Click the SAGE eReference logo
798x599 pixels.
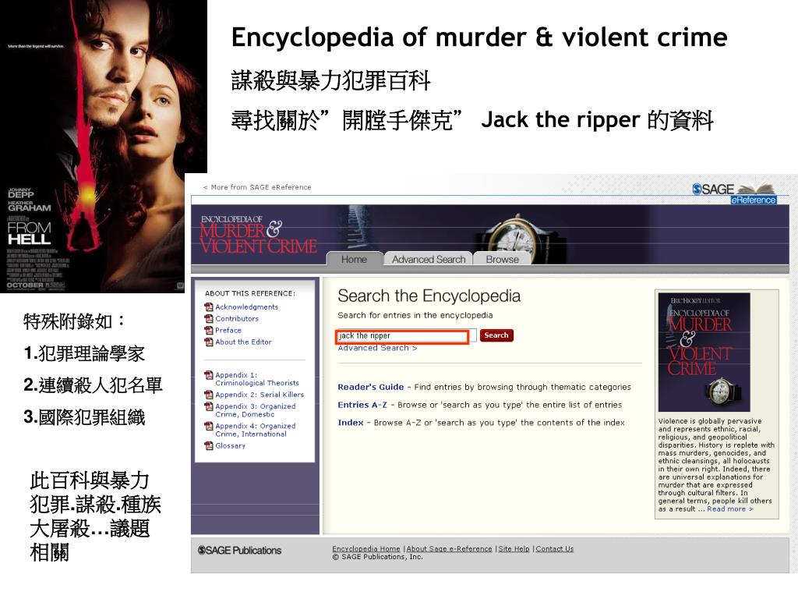pos(734,193)
